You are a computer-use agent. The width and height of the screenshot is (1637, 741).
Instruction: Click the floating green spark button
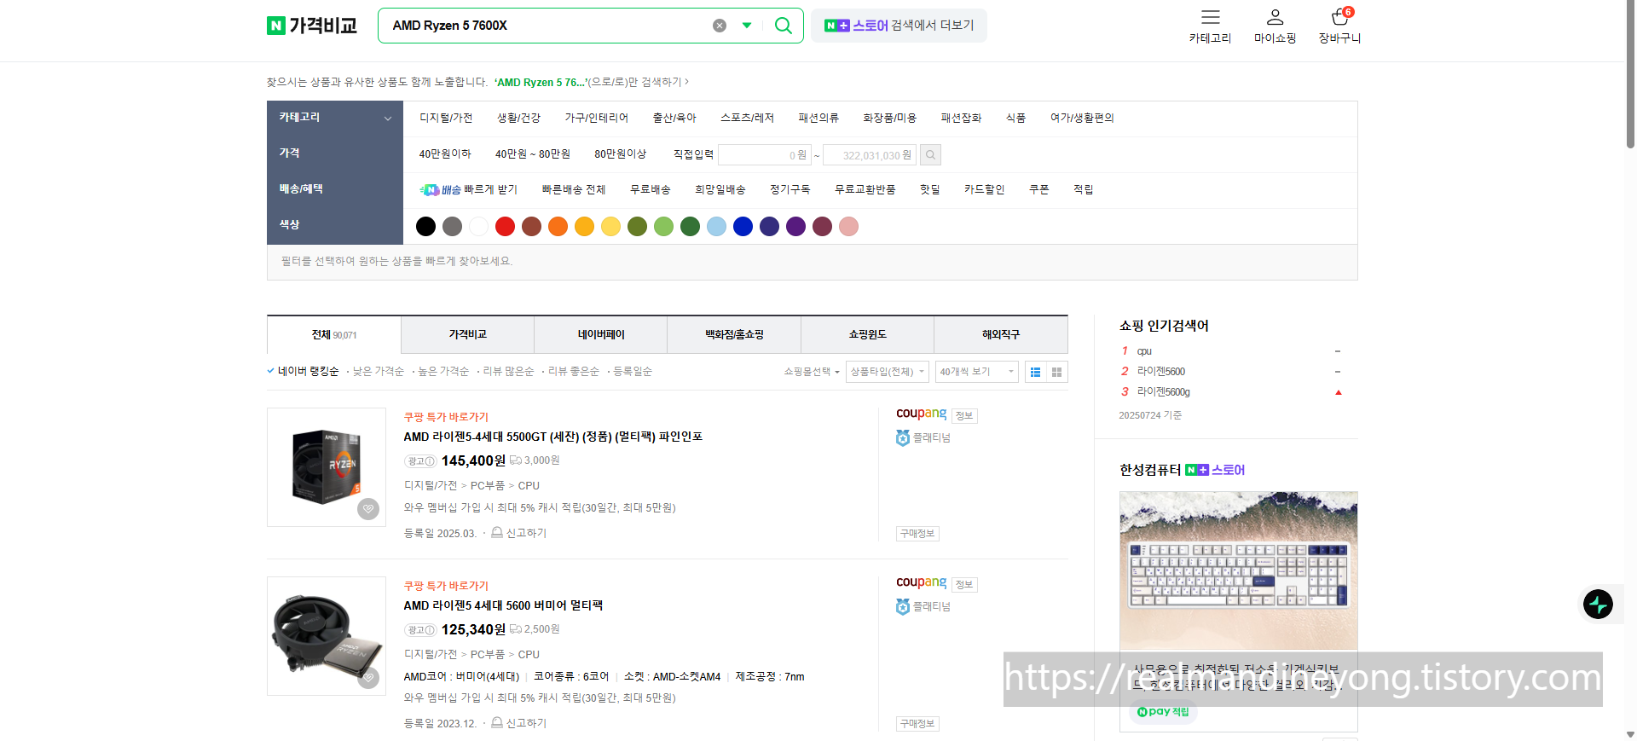1598,604
